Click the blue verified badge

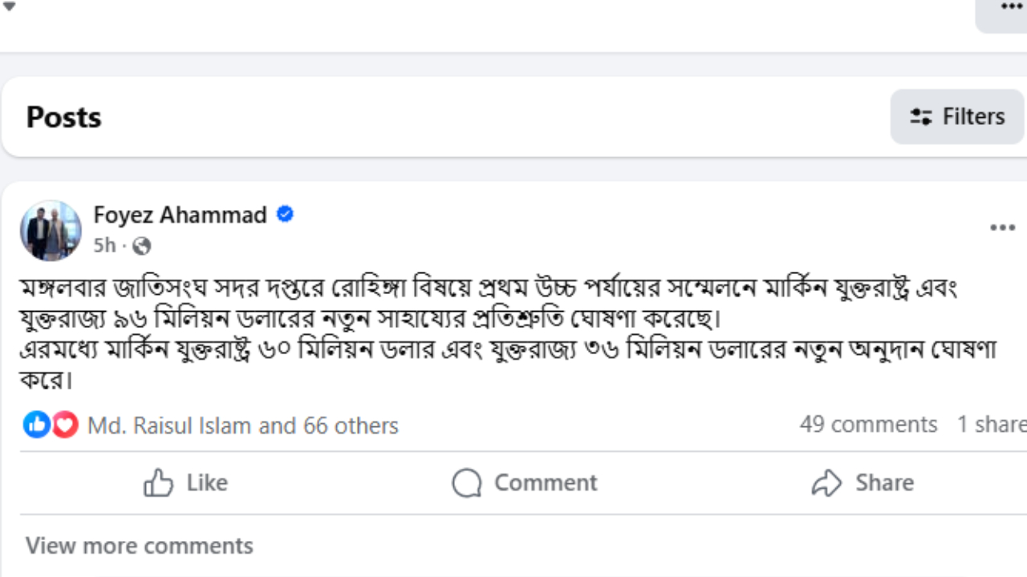(285, 215)
